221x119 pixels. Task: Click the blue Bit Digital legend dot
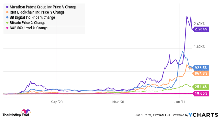7,17
